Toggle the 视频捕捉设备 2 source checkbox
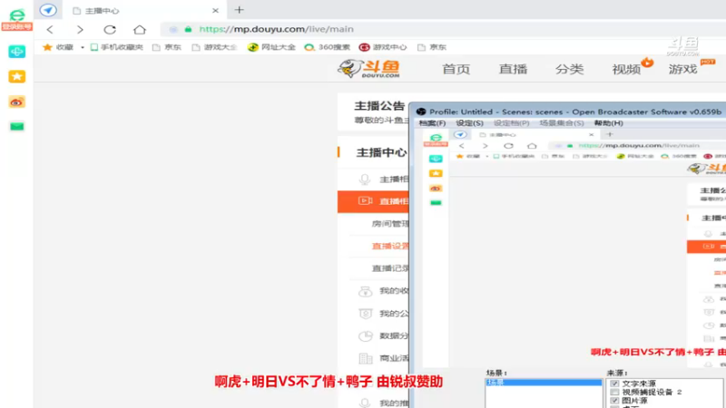 click(x=614, y=392)
